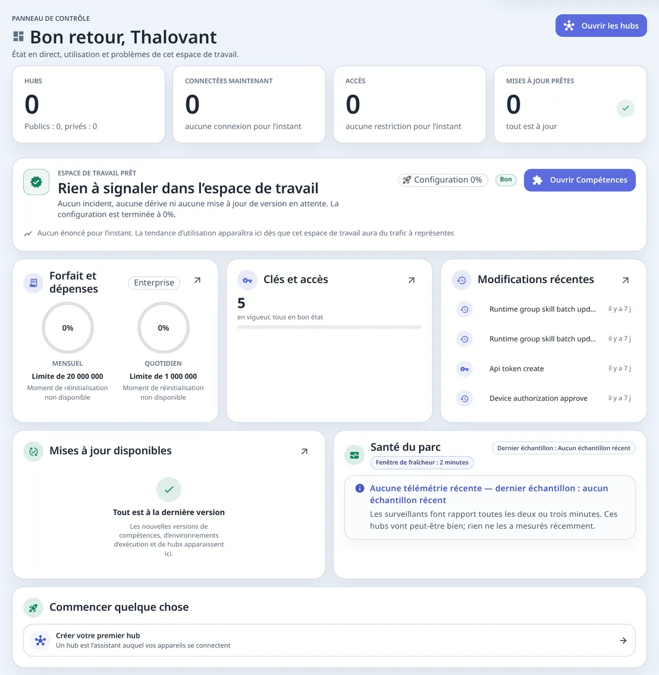Click the Forfait et dépenses receipt icon
Screen dimensions: 659x675
[33, 283]
